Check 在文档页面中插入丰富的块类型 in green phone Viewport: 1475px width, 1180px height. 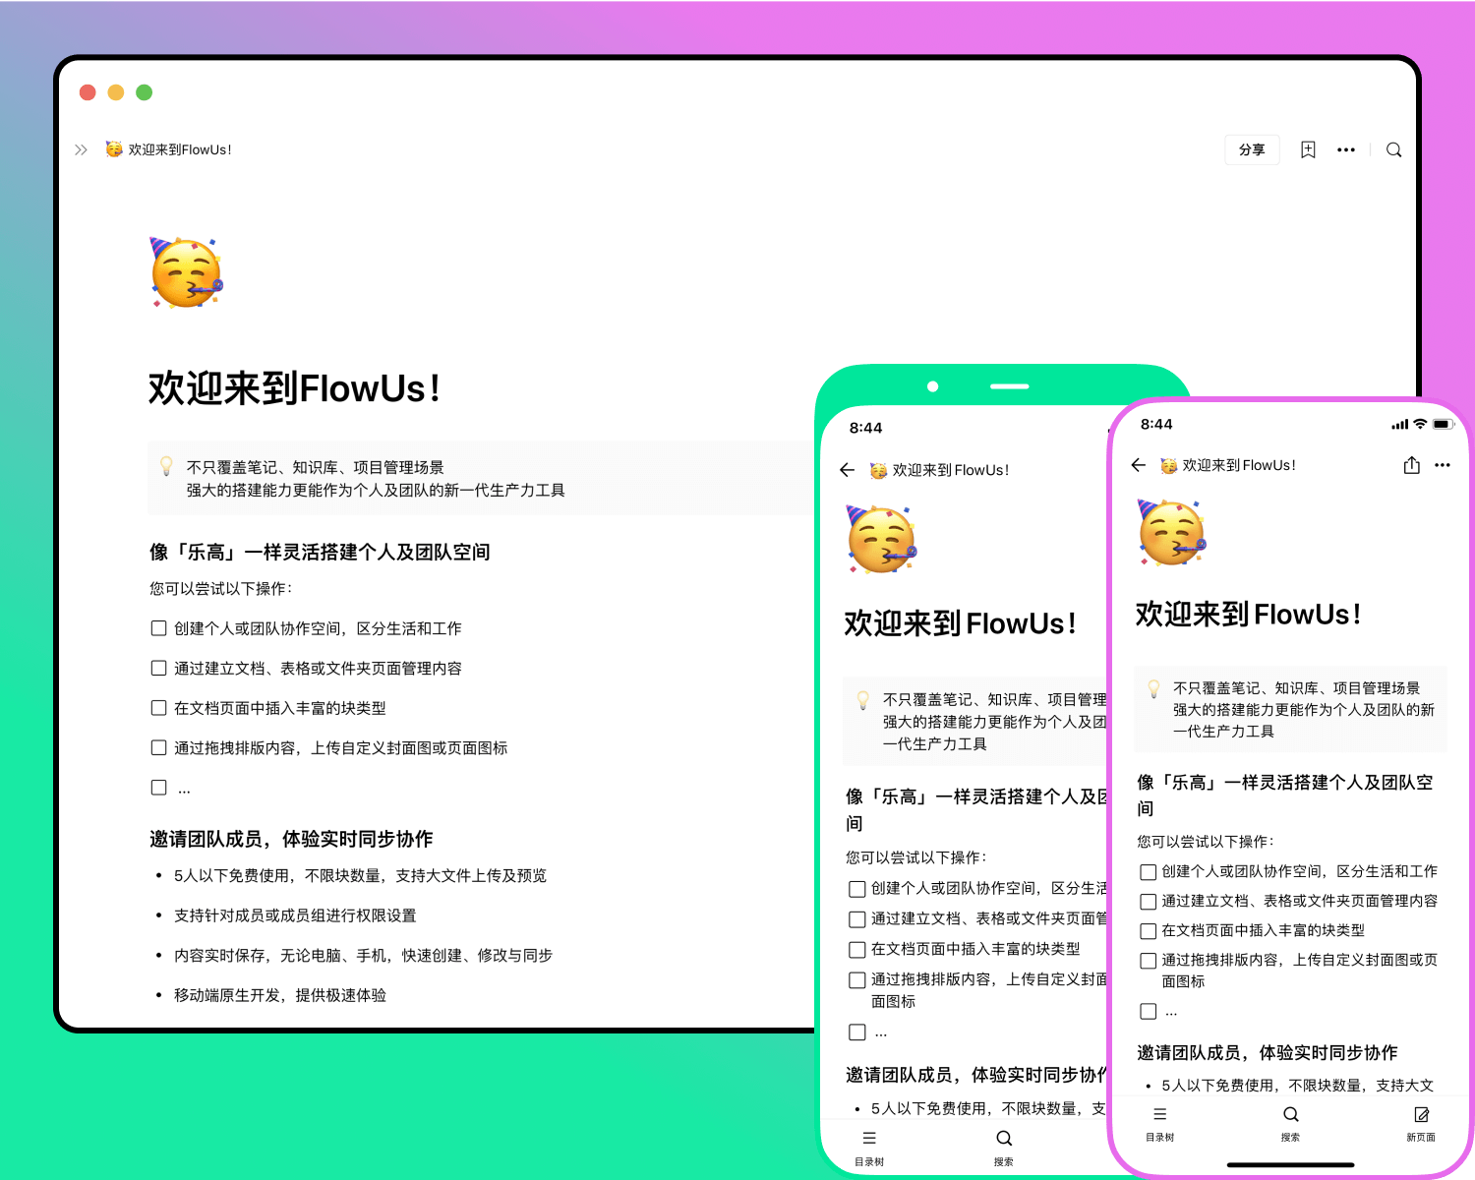[856, 950]
